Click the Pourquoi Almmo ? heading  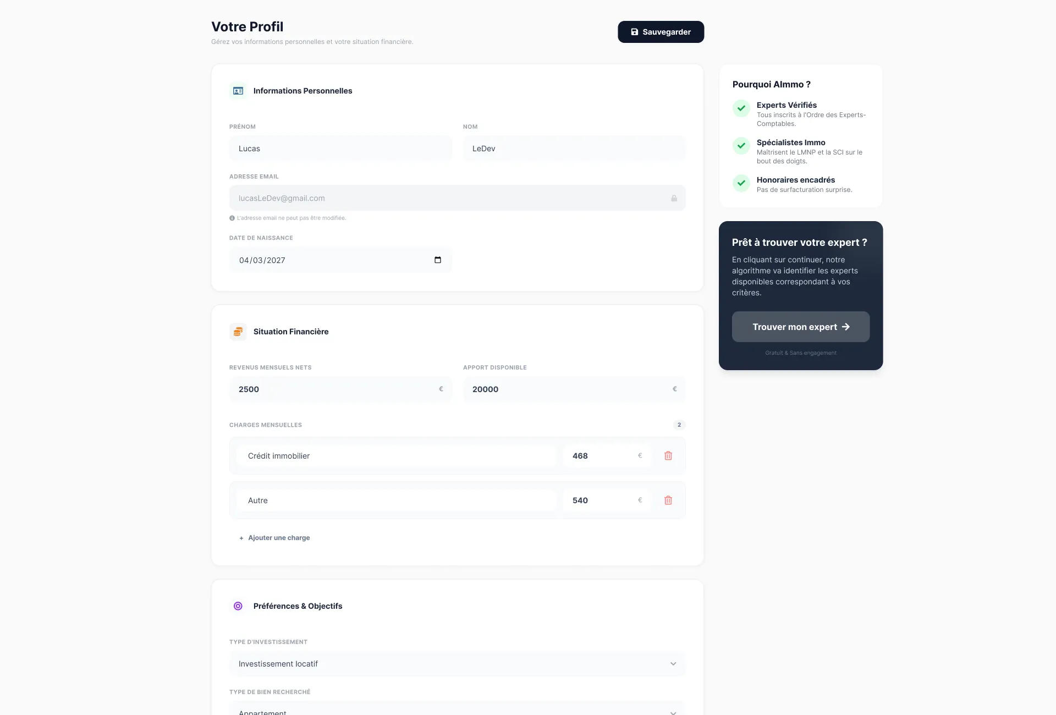tap(771, 84)
